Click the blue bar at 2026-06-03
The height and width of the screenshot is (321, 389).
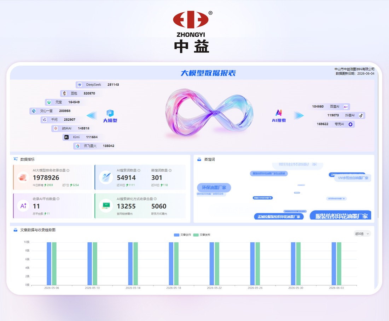coord(334,264)
